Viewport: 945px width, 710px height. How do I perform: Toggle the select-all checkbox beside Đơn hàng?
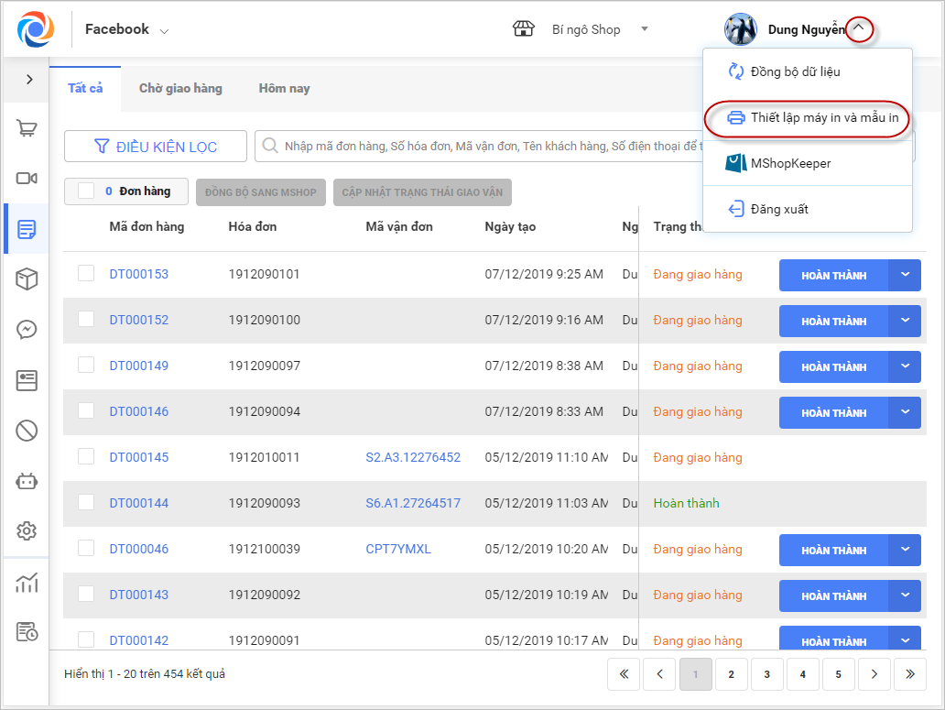(86, 191)
